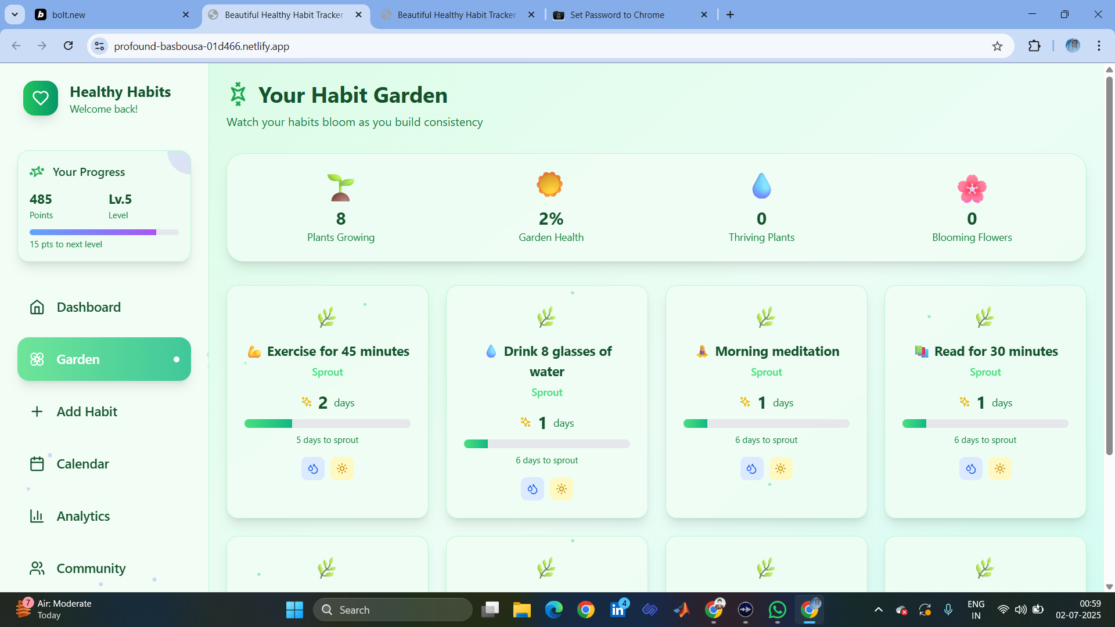
Task: Click sunlight icon on Exercise card
Action: (x=342, y=469)
